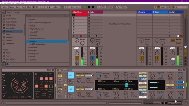Toggle track activator 1 on Speldosa
This screenshot has width=189, height=106.
tap(77, 58)
